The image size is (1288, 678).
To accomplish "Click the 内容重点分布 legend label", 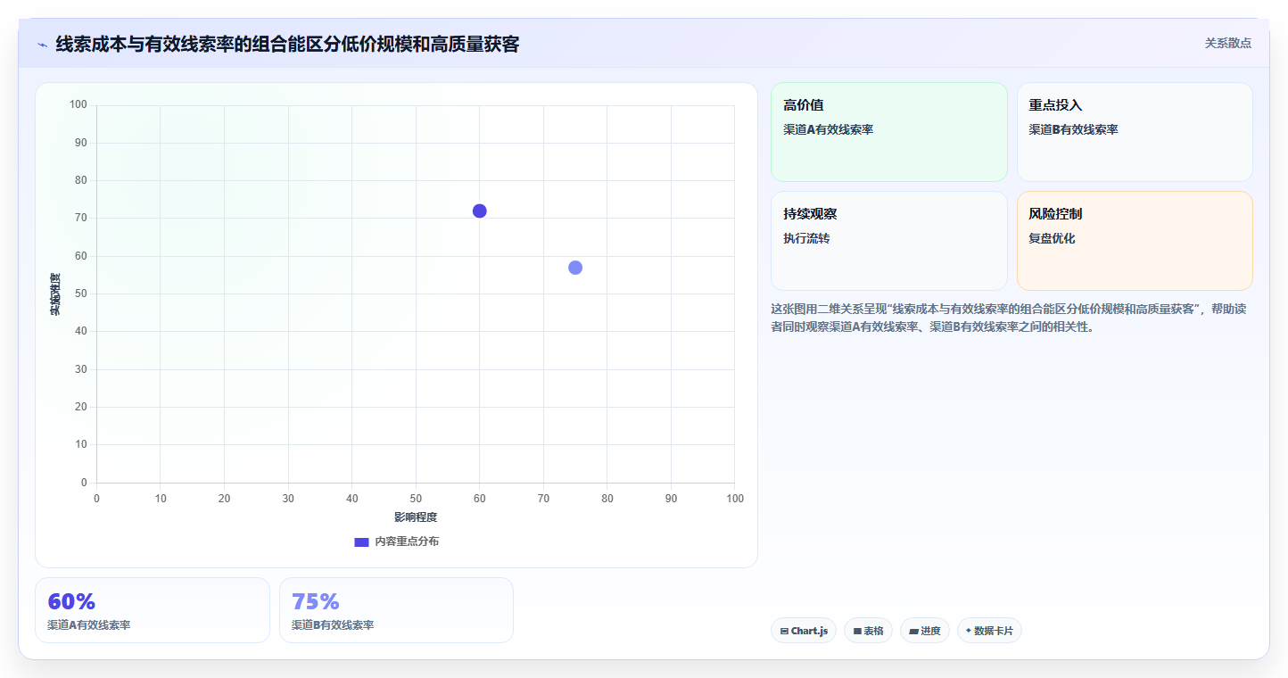I will [x=407, y=542].
